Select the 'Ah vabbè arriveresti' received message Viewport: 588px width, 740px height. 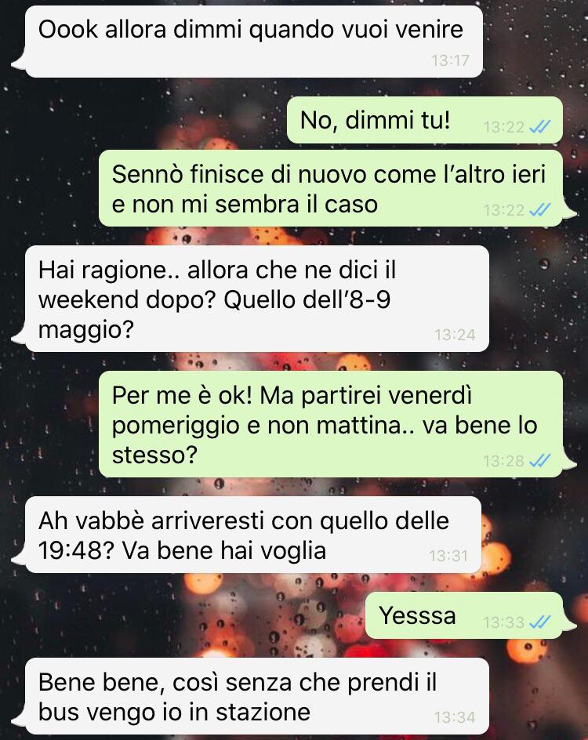pyautogui.click(x=253, y=535)
